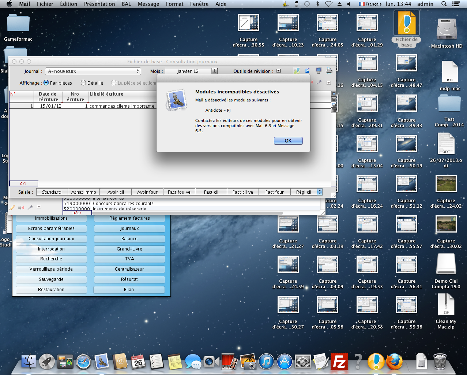Open the Édition menu
This screenshot has height=375, width=467.
click(x=69, y=4)
